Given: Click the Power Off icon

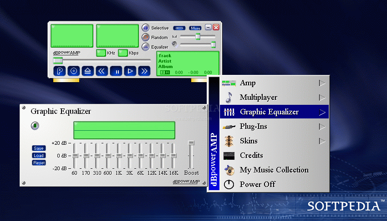Looking at the screenshot, I should (229, 184).
